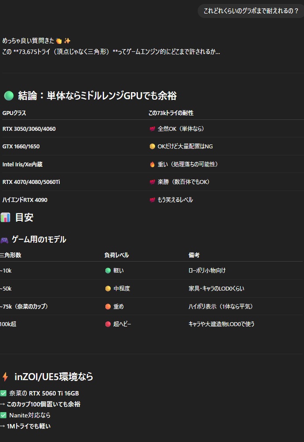Click the note ハイポリ表示（1体なら平気）
Image resolution: width=304 pixels, height=442 pixels.
(221, 306)
